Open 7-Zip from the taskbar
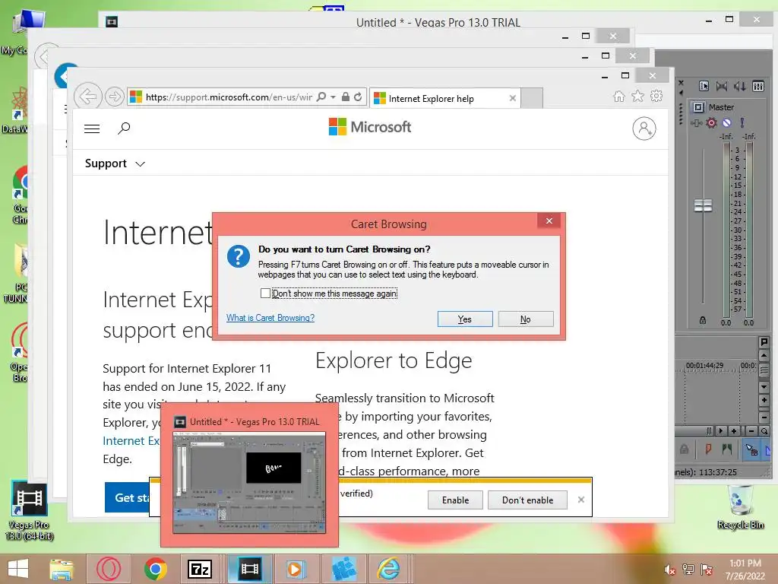This screenshot has width=778, height=584. pyautogui.click(x=200, y=569)
